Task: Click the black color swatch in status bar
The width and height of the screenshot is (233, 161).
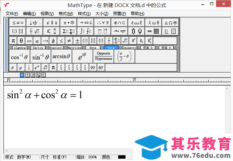Action: pyautogui.click(x=122, y=157)
